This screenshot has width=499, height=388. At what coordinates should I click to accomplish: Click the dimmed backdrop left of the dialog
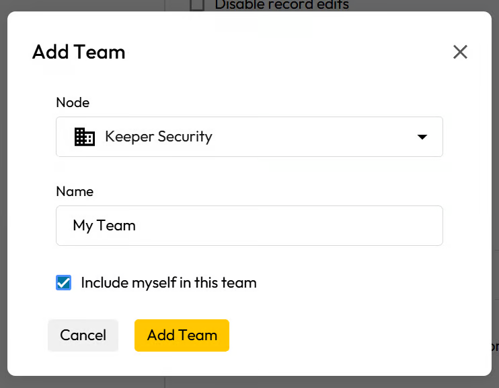(x=3, y=202)
